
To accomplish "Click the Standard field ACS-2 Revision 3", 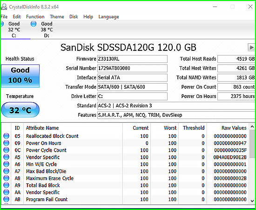I will tap(176, 106).
